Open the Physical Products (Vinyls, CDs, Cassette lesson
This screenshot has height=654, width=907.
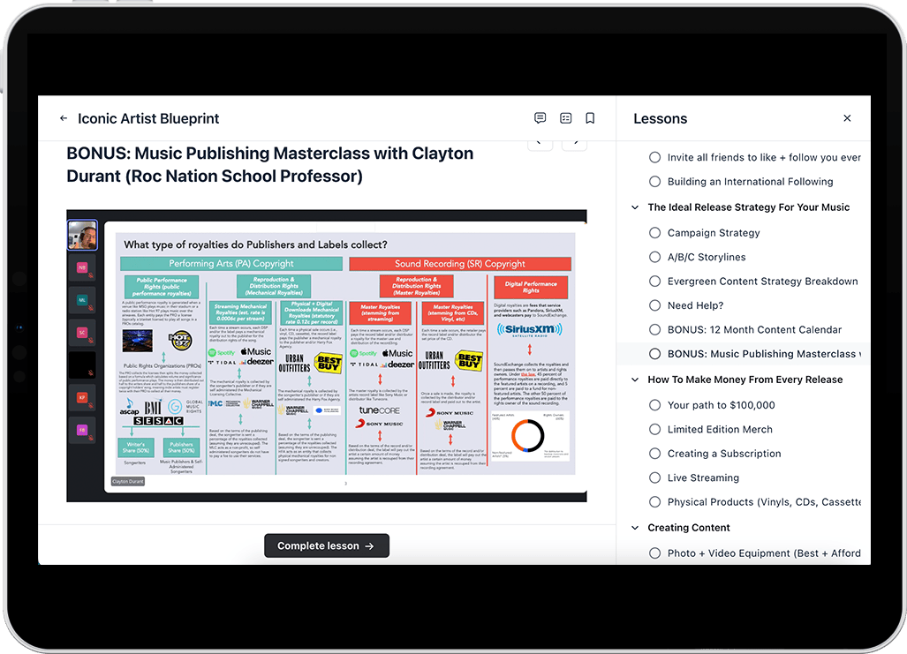click(x=764, y=502)
